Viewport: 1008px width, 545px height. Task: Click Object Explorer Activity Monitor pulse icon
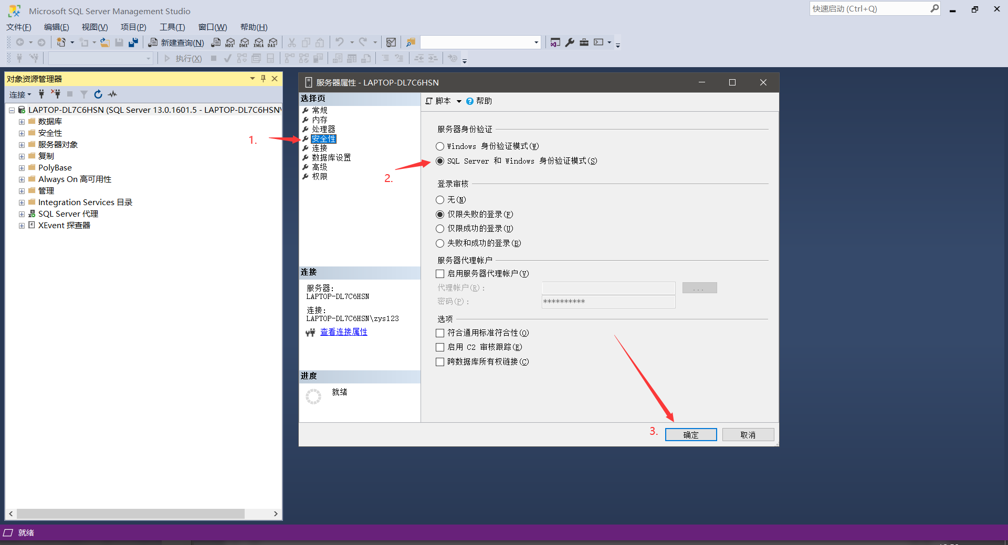112,94
